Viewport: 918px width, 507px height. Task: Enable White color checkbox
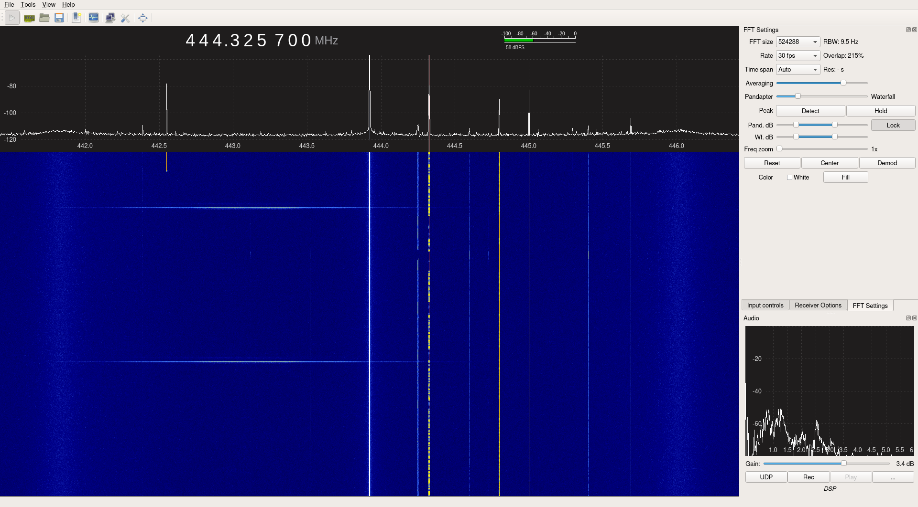[x=790, y=177]
